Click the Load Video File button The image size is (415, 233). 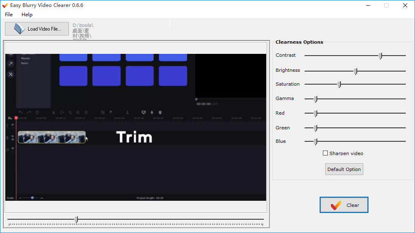coord(37,29)
